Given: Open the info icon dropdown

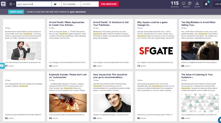Looking at the screenshot, I should click(12, 4).
